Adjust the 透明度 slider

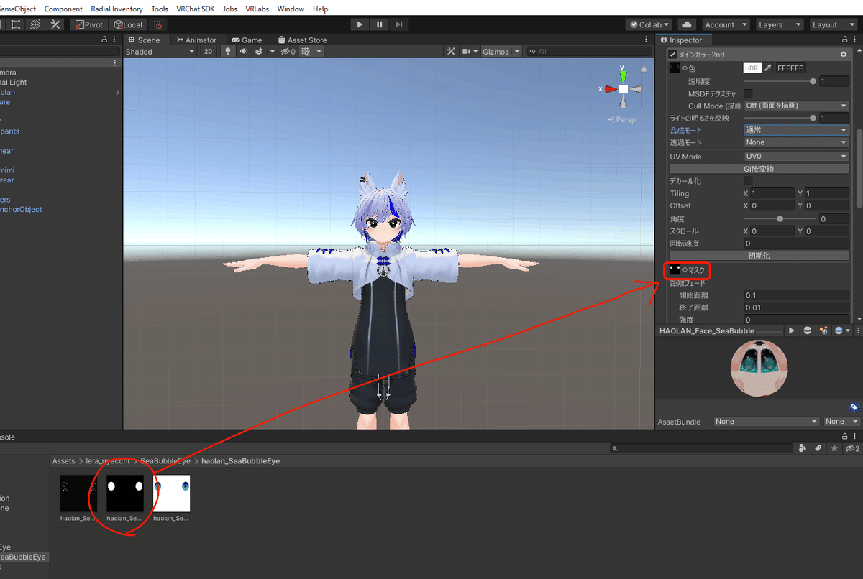[x=780, y=81]
